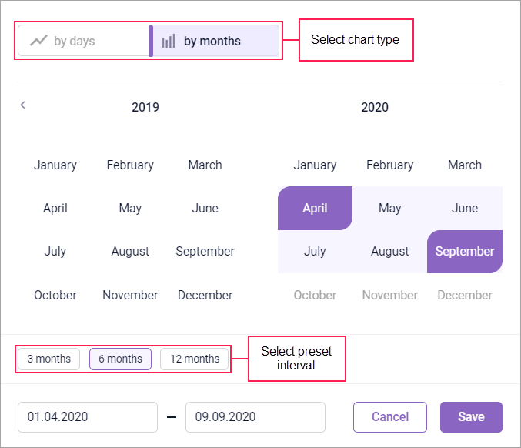
Task: Select the by months chart option
Action: click(x=214, y=42)
